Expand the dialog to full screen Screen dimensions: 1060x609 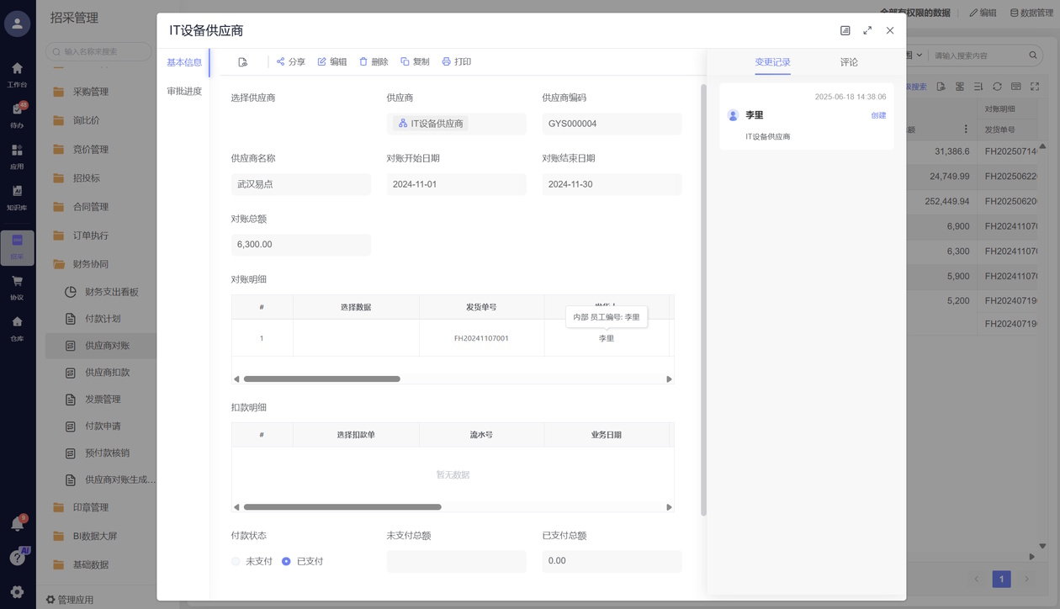(x=867, y=30)
